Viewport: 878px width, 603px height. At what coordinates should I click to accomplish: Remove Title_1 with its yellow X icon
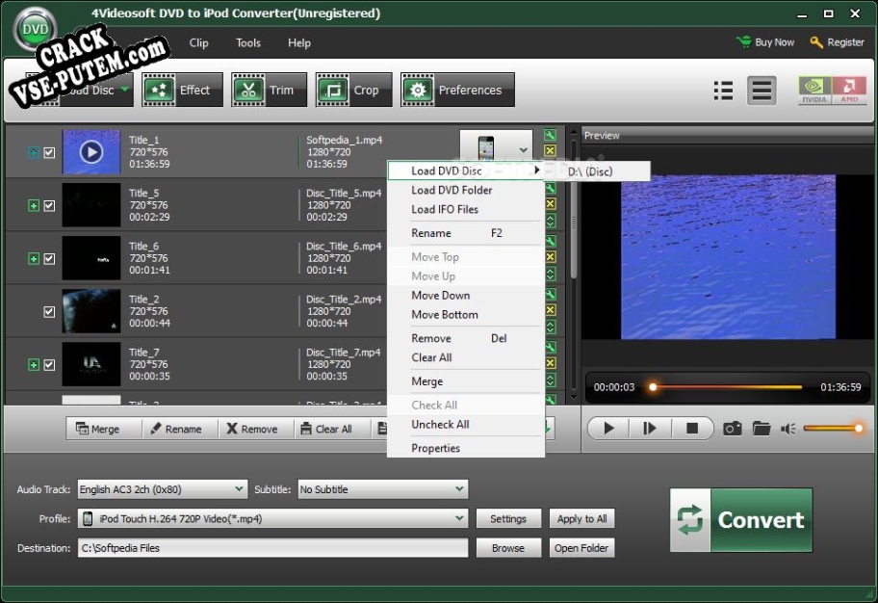pos(550,150)
